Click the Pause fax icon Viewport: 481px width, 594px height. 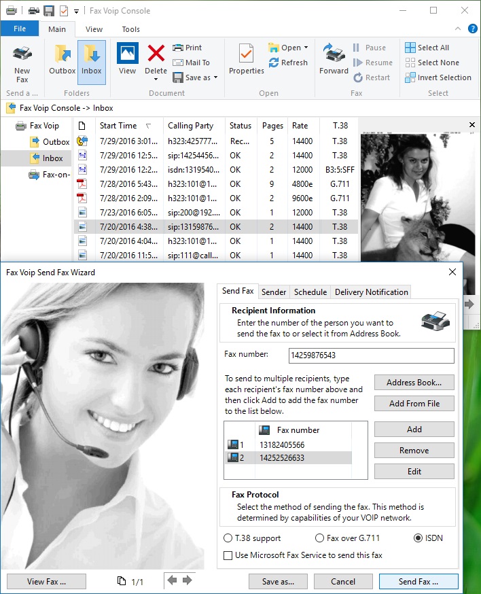pos(356,48)
